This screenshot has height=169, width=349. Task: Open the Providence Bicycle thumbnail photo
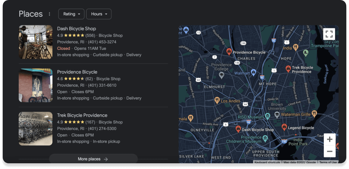point(36,85)
